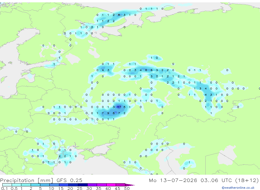Viewport: 260px width, 190px height.
Task: Click the '8' value between '9' and '7'
Action: 114,113
